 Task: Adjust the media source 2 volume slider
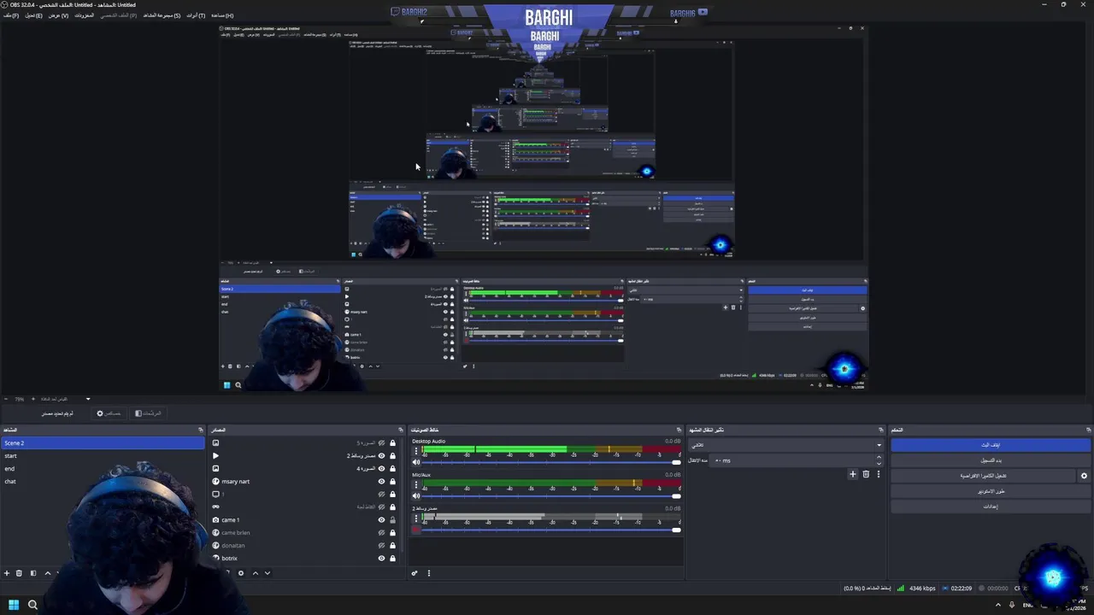click(x=551, y=530)
